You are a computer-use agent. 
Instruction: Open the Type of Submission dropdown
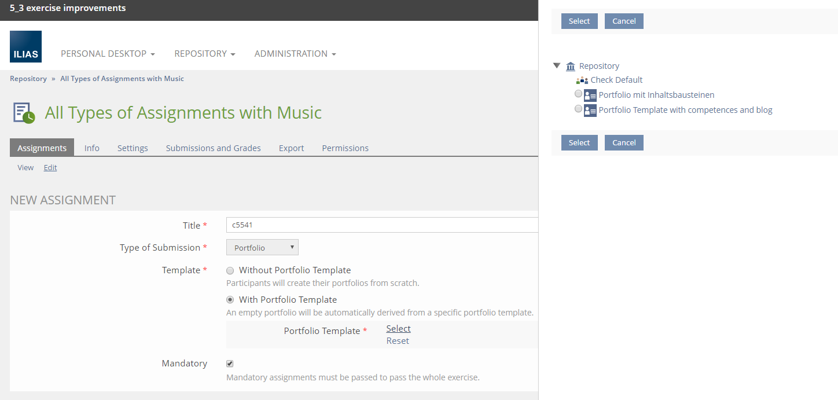point(262,248)
